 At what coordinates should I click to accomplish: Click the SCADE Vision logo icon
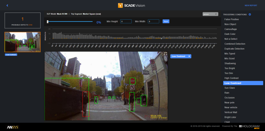point(120,6)
